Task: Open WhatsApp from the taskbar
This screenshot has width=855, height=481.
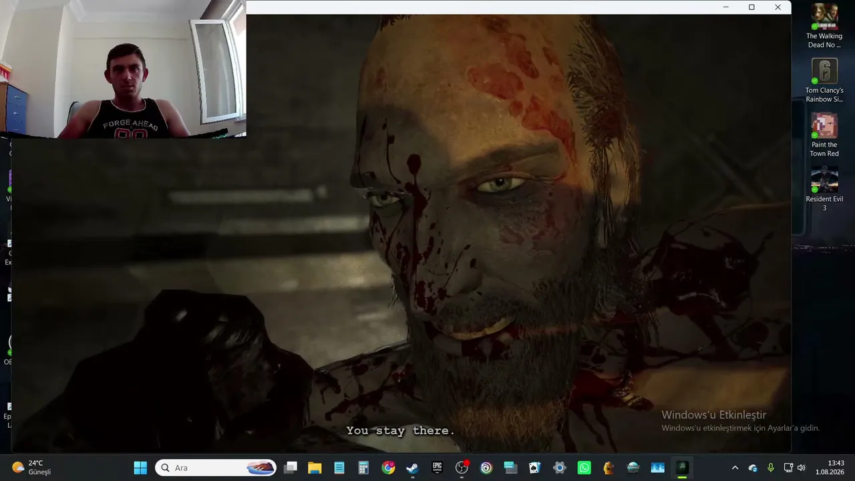Action: click(x=584, y=468)
